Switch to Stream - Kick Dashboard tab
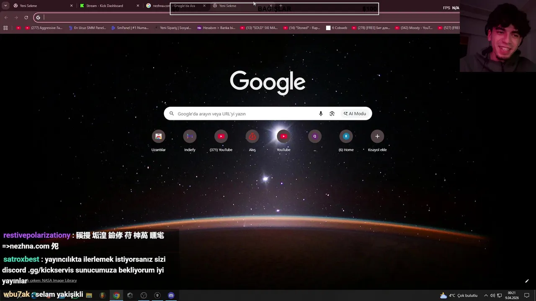Image resolution: width=536 pixels, height=301 pixels. click(109, 6)
